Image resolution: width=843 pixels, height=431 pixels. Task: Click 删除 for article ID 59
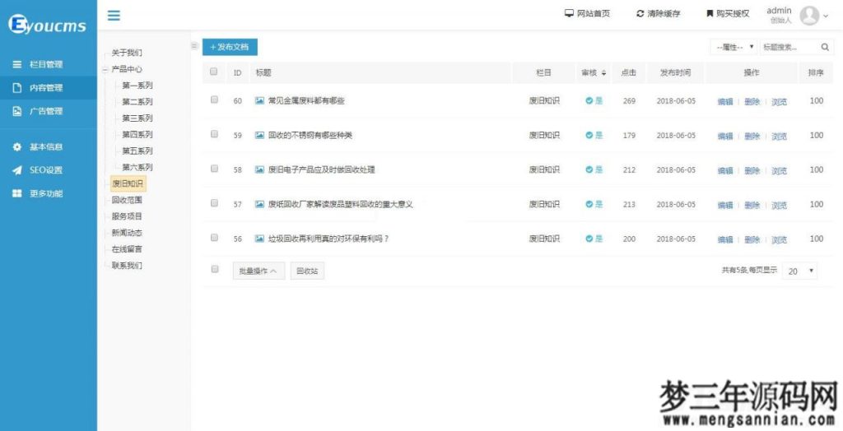click(752, 137)
